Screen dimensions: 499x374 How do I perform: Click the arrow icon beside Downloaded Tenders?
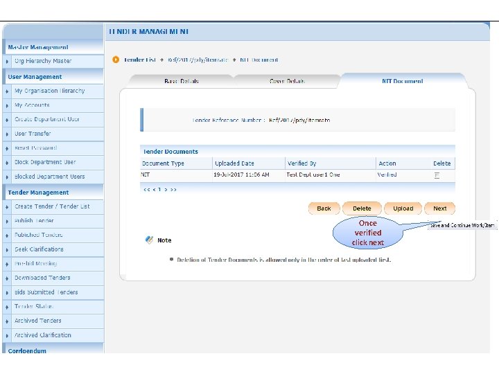(7, 278)
